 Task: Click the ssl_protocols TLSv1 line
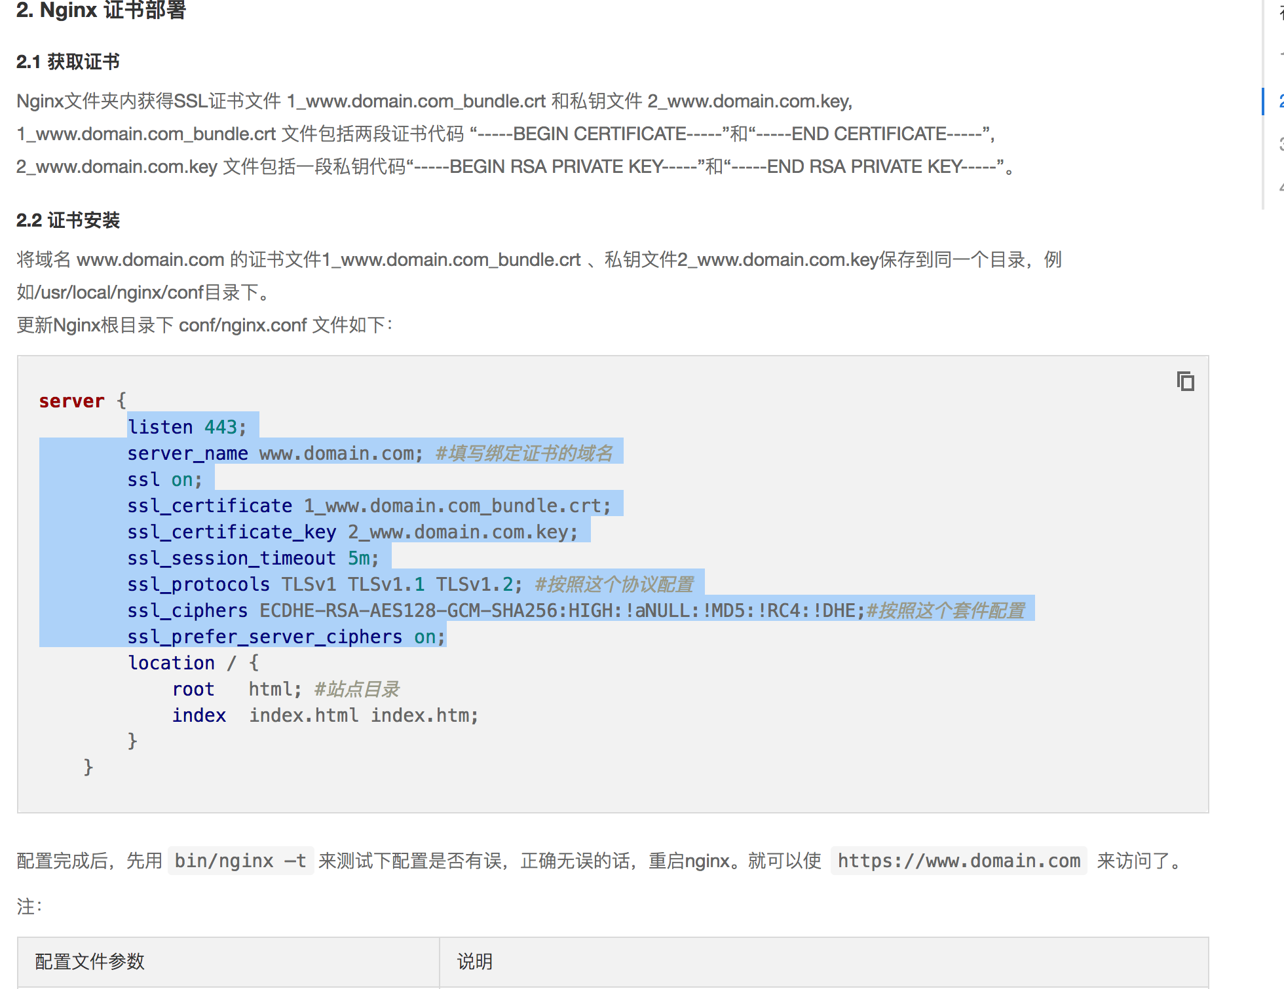click(x=411, y=584)
